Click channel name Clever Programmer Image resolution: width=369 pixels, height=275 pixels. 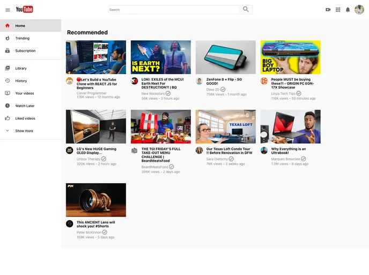[92, 93]
